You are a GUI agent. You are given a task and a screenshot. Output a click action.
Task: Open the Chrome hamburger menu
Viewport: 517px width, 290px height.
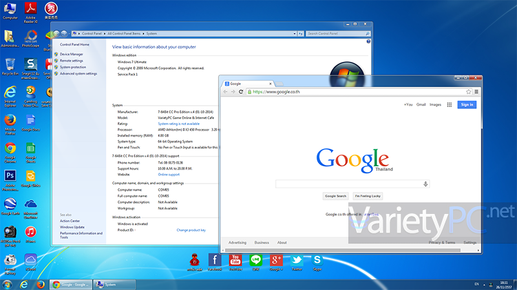point(478,92)
